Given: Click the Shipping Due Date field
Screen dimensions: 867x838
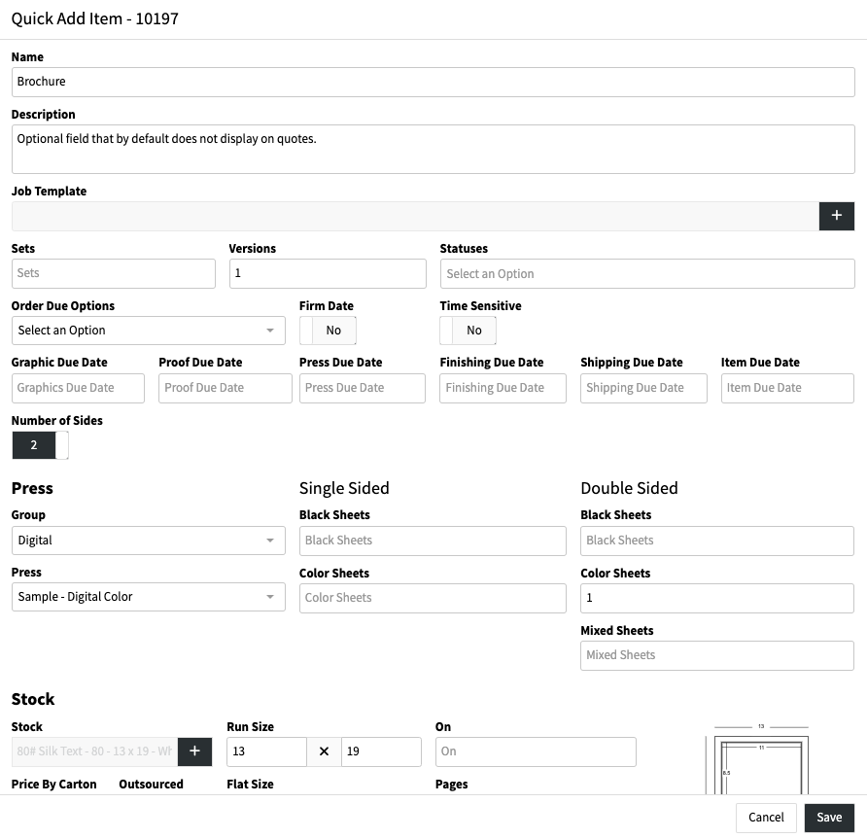Looking at the screenshot, I should pos(643,388).
